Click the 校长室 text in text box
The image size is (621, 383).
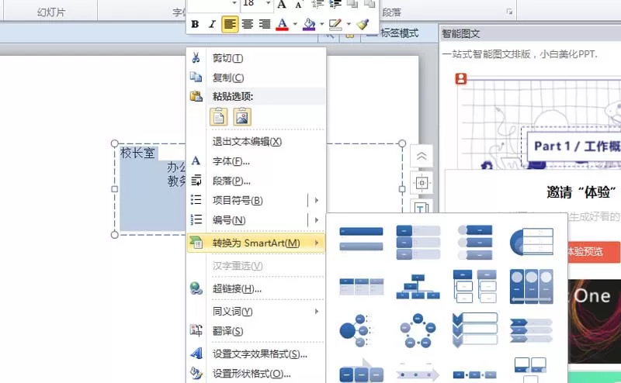pyautogui.click(x=137, y=153)
